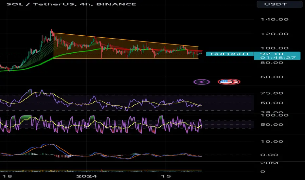The image size is (305, 180).
Task: Click the 92.10 current price tag
Action: tap(272, 54)
